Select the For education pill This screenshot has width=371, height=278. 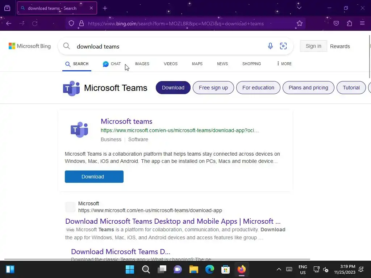[x=258, y=88]
